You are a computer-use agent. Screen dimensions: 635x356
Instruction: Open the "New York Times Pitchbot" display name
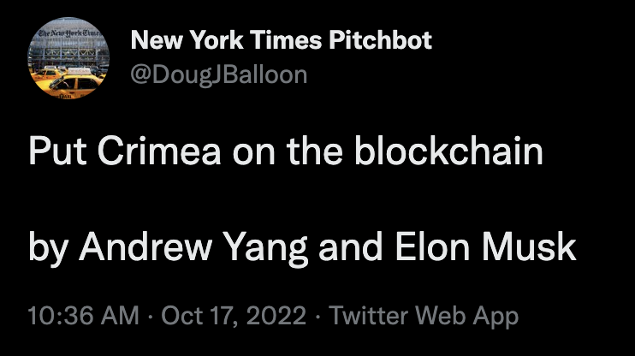tap(282, 40)
